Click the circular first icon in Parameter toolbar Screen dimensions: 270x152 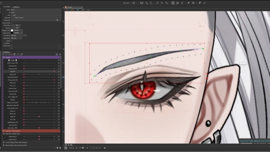tap(3, 54)
